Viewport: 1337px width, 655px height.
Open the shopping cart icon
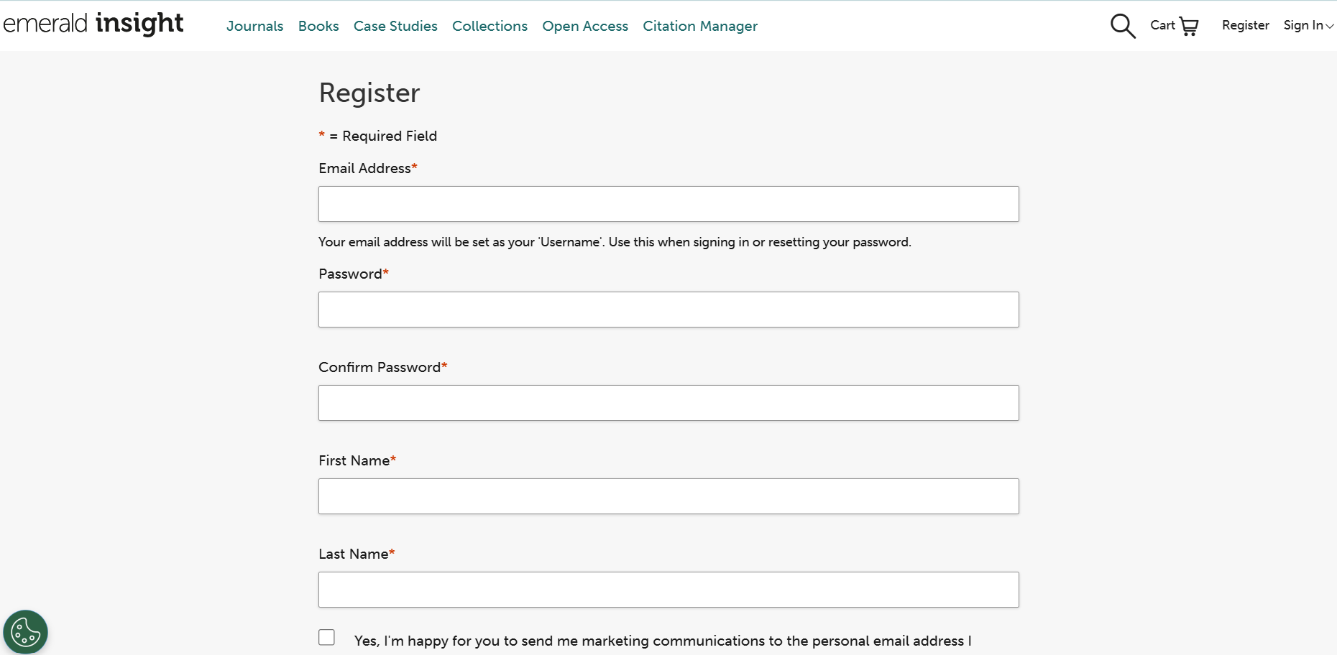coord(1189,27)
